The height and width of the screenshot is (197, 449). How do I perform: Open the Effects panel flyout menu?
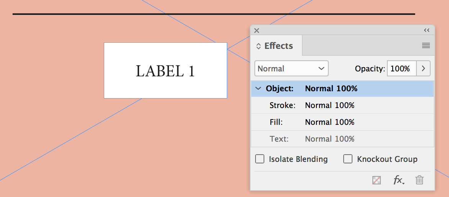pyautogui.click(x=426, y=45)
